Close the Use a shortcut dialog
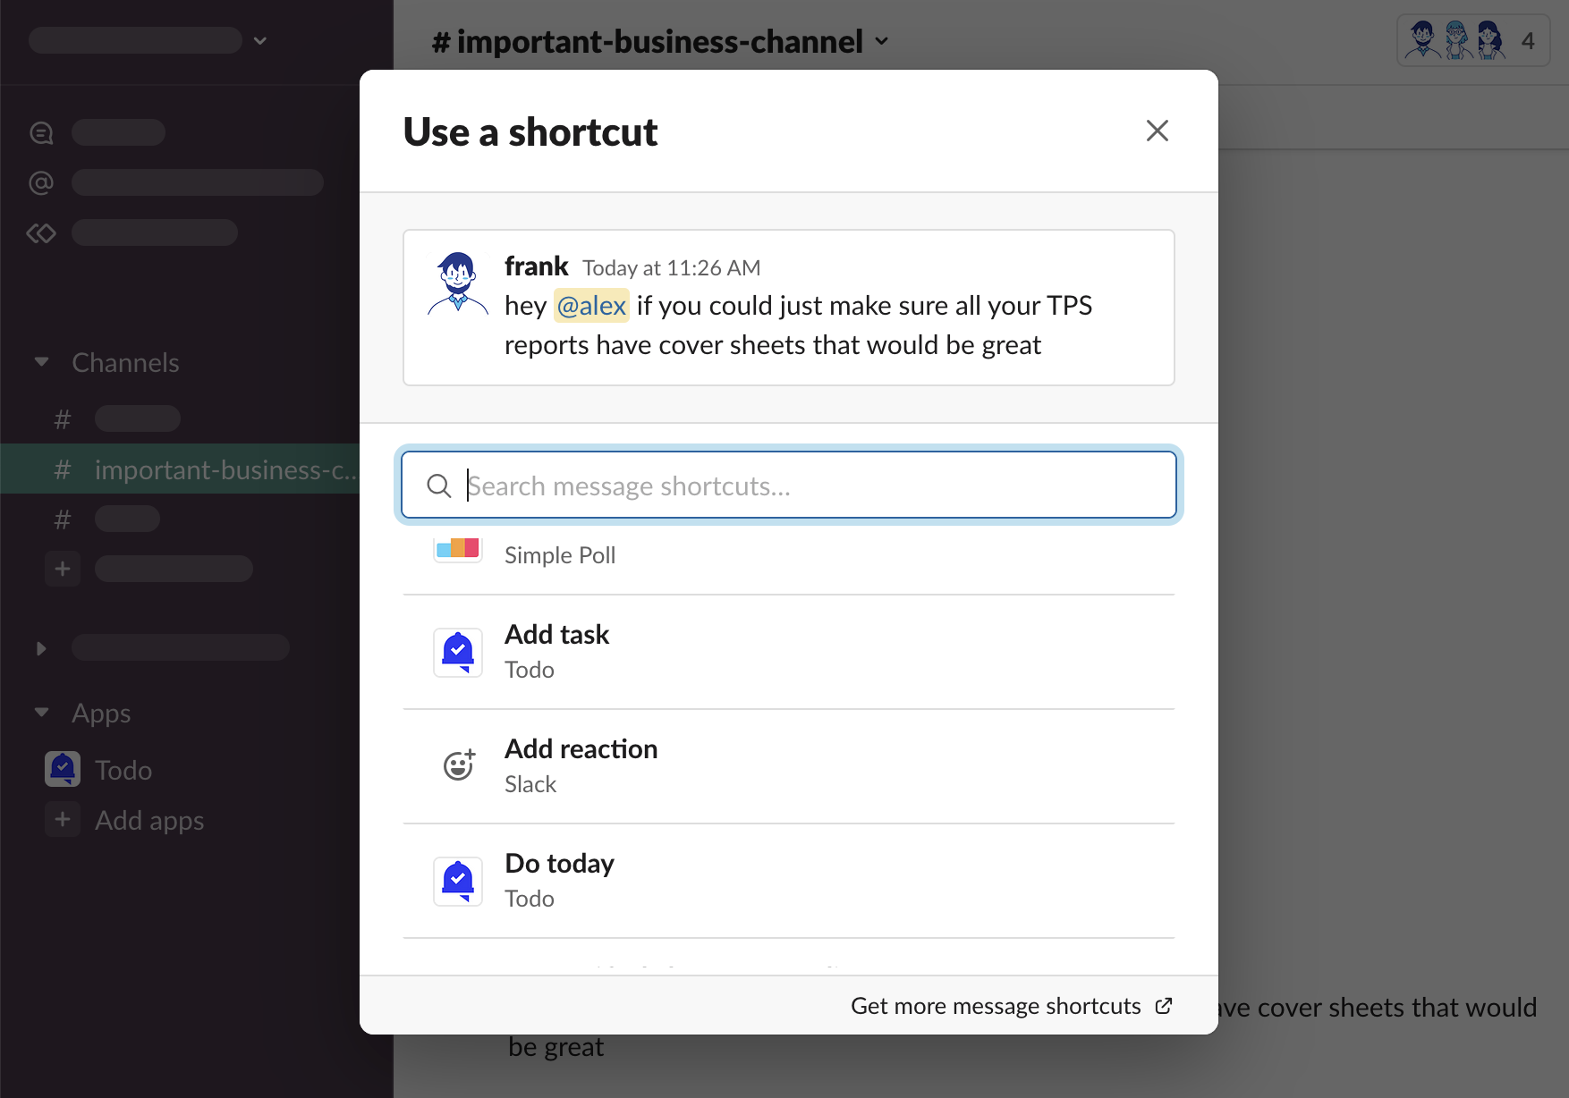The height and width of the screenshot is (1098, 1569). (1158, 131)
